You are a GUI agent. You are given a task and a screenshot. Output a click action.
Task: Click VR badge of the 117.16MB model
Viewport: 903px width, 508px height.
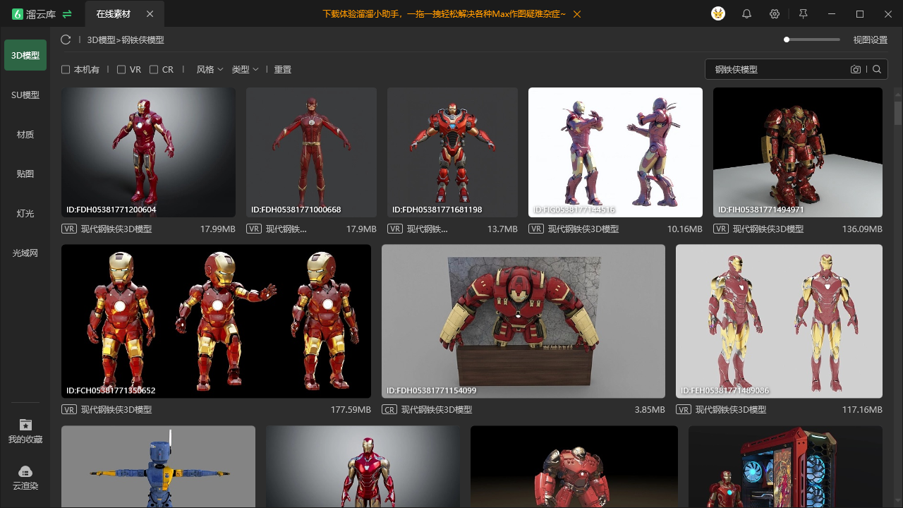coord(684,409)
